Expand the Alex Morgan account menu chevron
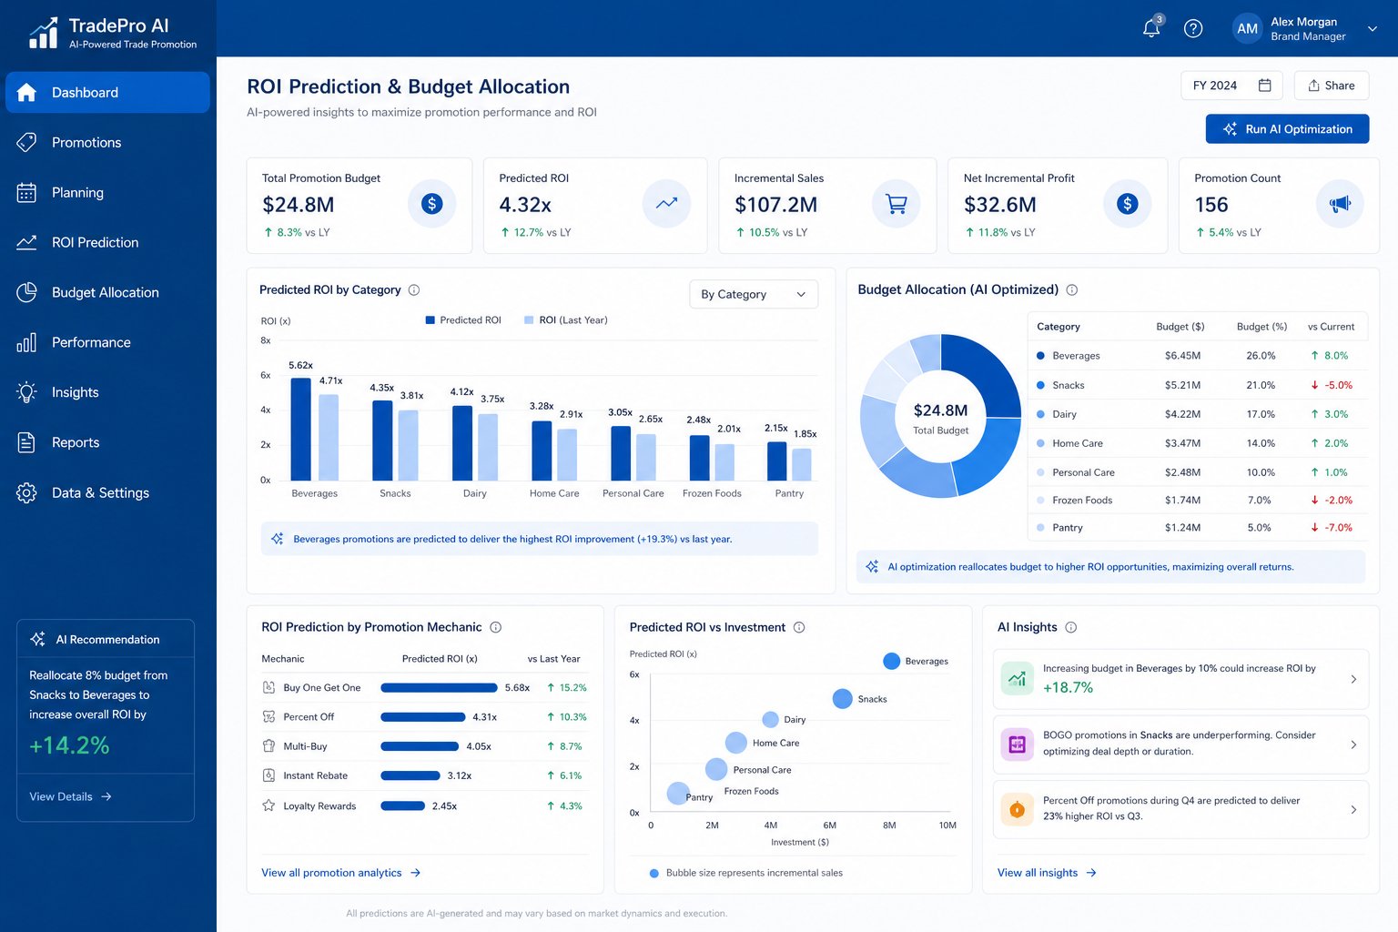The height and width of the screenshot is (932, 1398). click(x=1372, y=29)
